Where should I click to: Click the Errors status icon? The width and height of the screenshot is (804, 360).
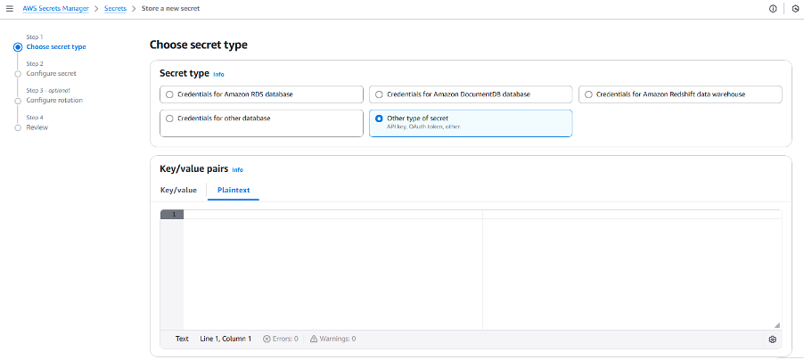pyautogui.click(x=267, y=339)
